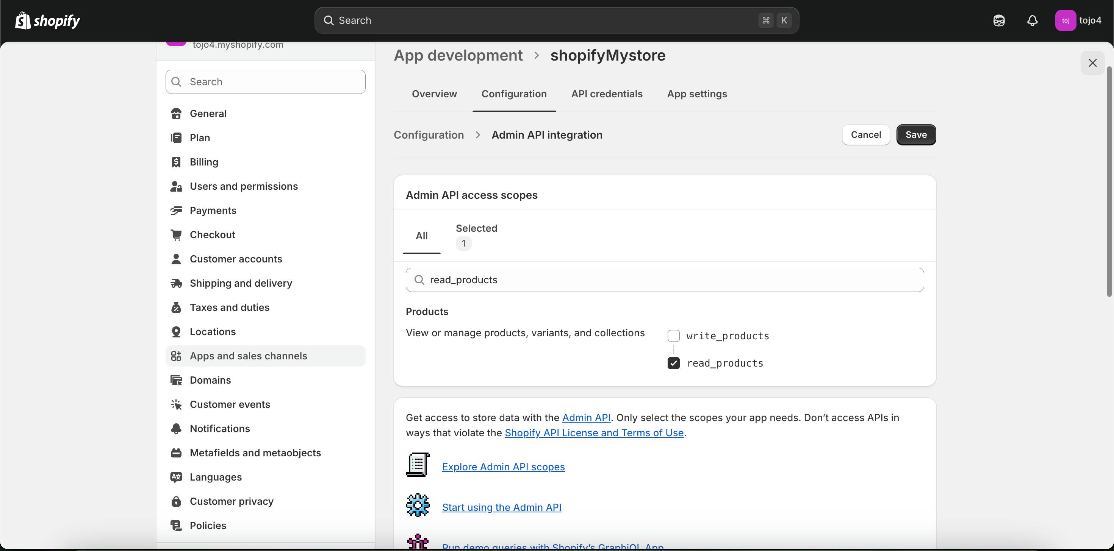Save the Admin API integration
1114x551 pixels.
(916, 135)
